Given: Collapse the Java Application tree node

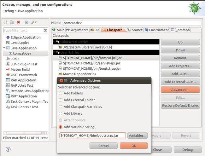Looking at the screenshot, I should pyautogui.click(x=4, y=48).
